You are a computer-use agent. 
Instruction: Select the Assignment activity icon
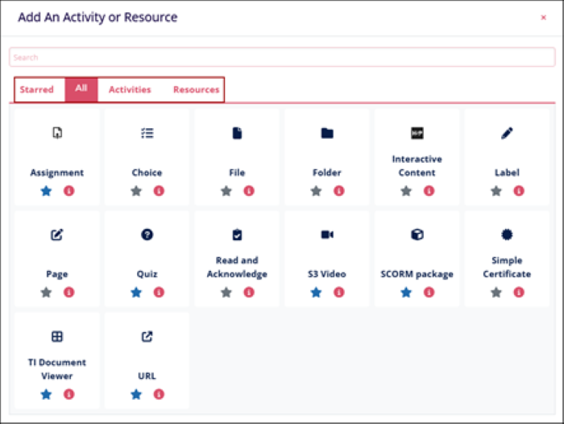pos(56,134)
